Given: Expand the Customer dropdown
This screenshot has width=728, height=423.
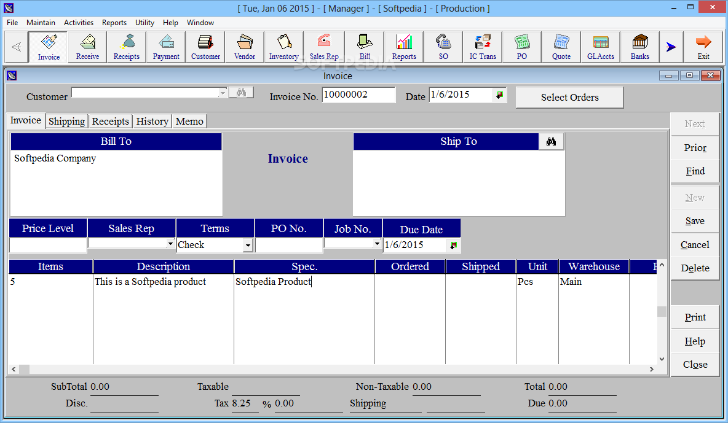Looking at the screenshot, I should click(x=223, y=93).
